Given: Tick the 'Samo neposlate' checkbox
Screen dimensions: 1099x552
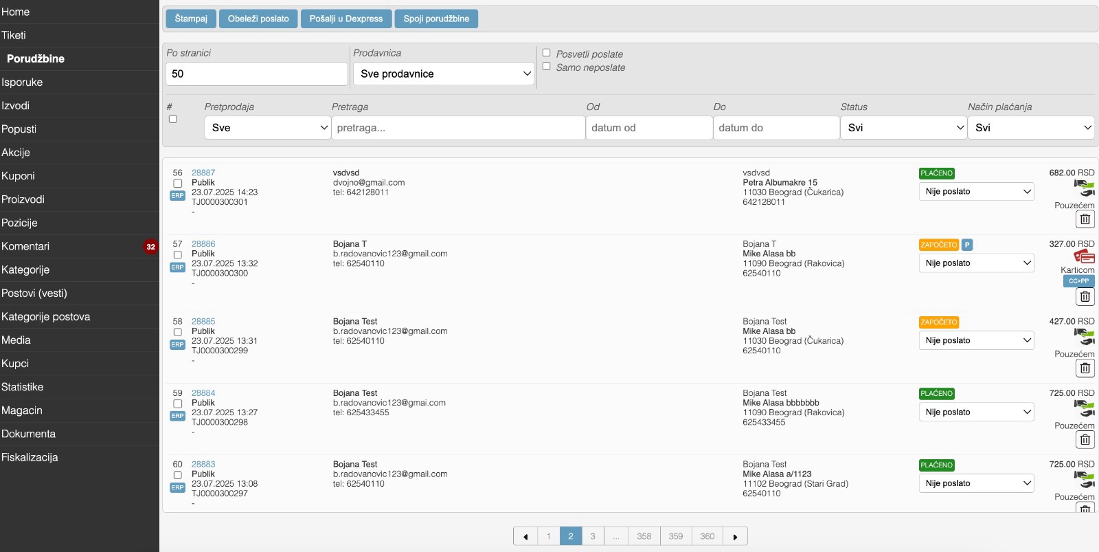Looking at the screenshot, I should (x=547, y=67).
